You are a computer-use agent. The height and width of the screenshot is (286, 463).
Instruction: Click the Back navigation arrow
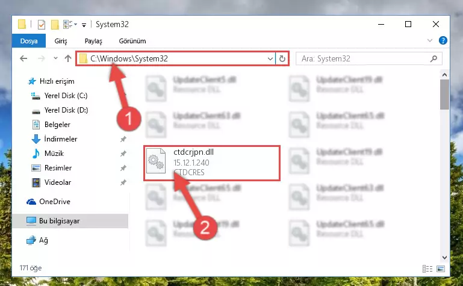(23, 58)
